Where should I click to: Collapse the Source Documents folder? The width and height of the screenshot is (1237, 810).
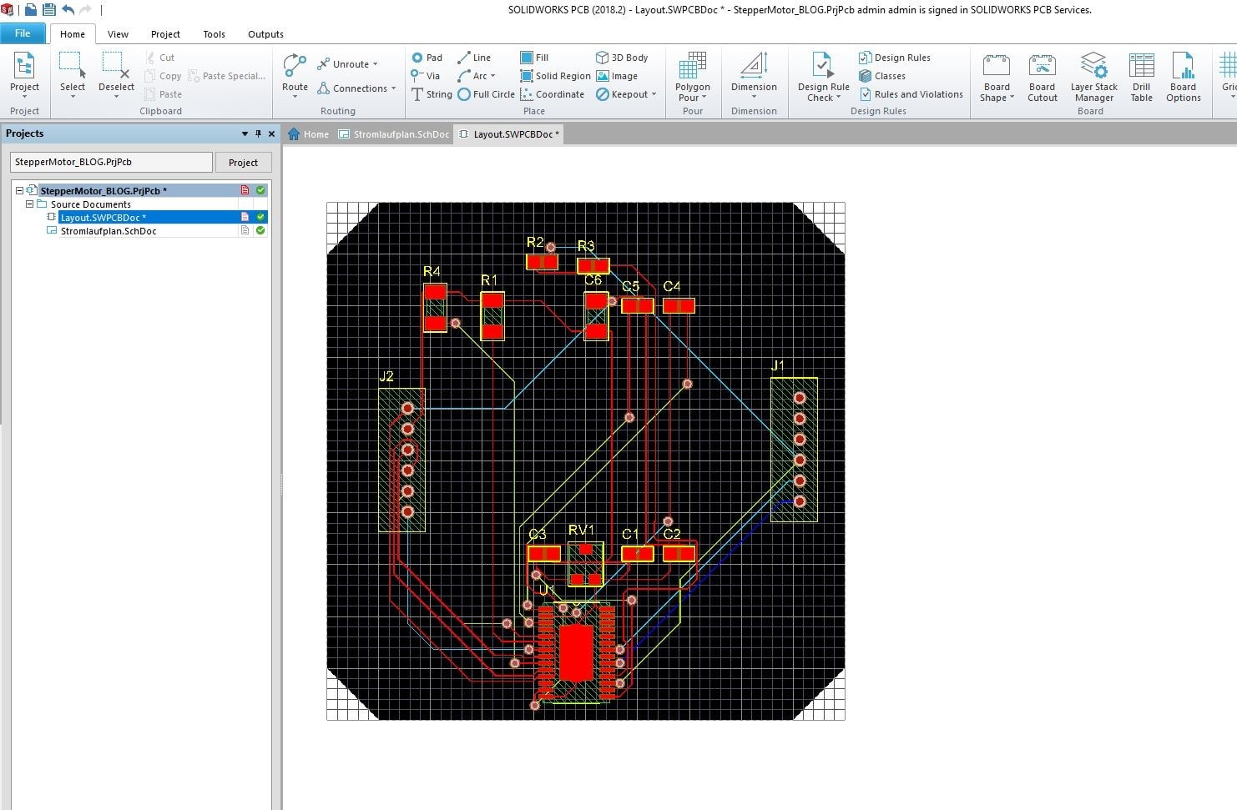tap(29, 204)
